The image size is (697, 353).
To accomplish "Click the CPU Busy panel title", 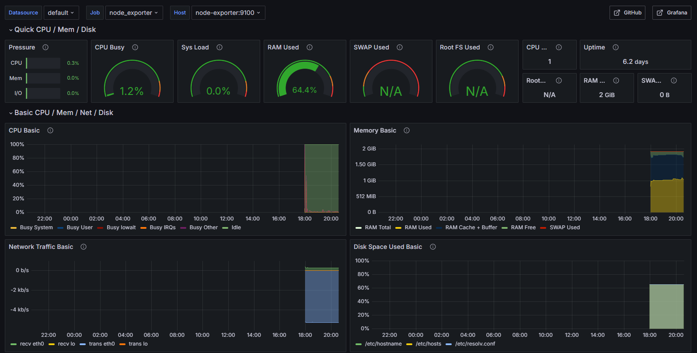I will 110,47.
